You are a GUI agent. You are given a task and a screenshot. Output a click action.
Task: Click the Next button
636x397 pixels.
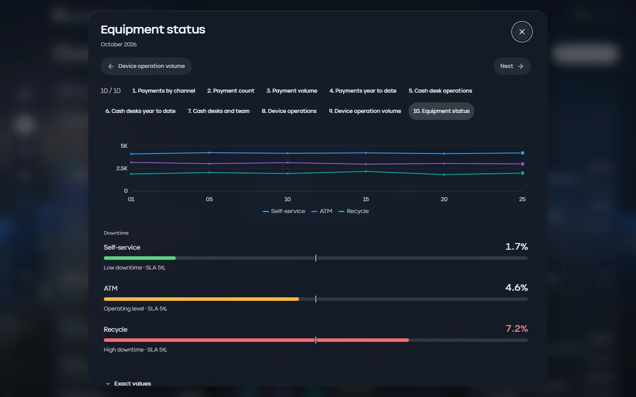[512, 66]
